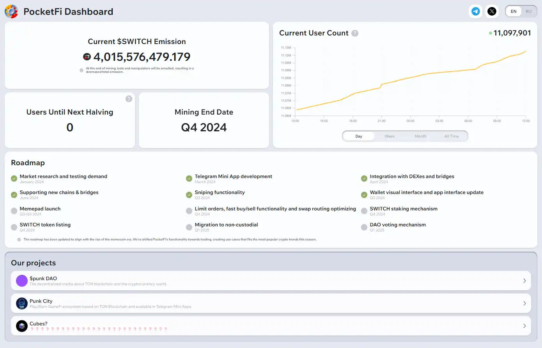This screenshot has height=348, width=542.
Task: Click the info dot beside the emission note
Action: tap(81, 70)
